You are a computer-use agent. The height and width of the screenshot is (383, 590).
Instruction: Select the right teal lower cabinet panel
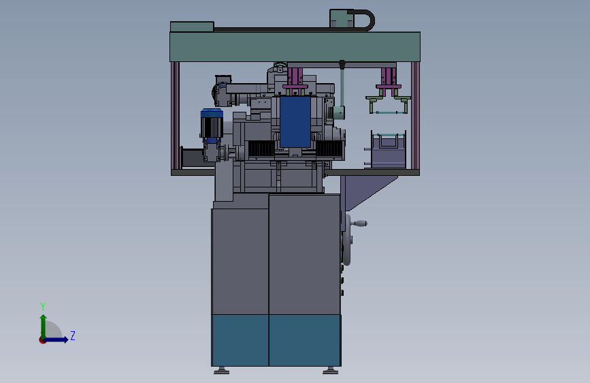305,340
